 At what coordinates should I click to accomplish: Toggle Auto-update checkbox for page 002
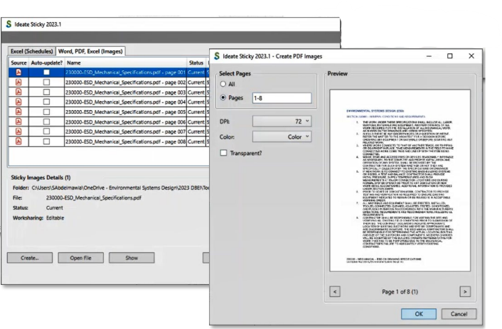tap(46, 82)
